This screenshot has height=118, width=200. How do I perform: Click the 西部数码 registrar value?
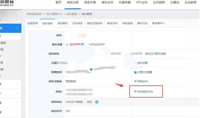click(71, 81)
